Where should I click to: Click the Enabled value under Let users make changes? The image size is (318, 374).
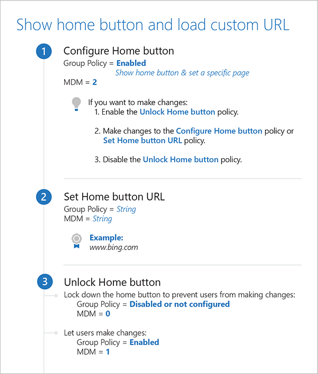pos(144,342)
